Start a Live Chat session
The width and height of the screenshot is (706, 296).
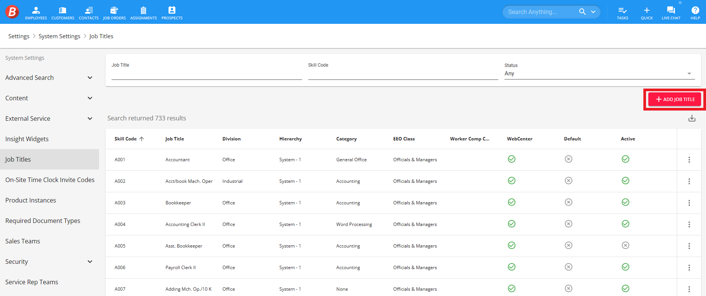671,13
